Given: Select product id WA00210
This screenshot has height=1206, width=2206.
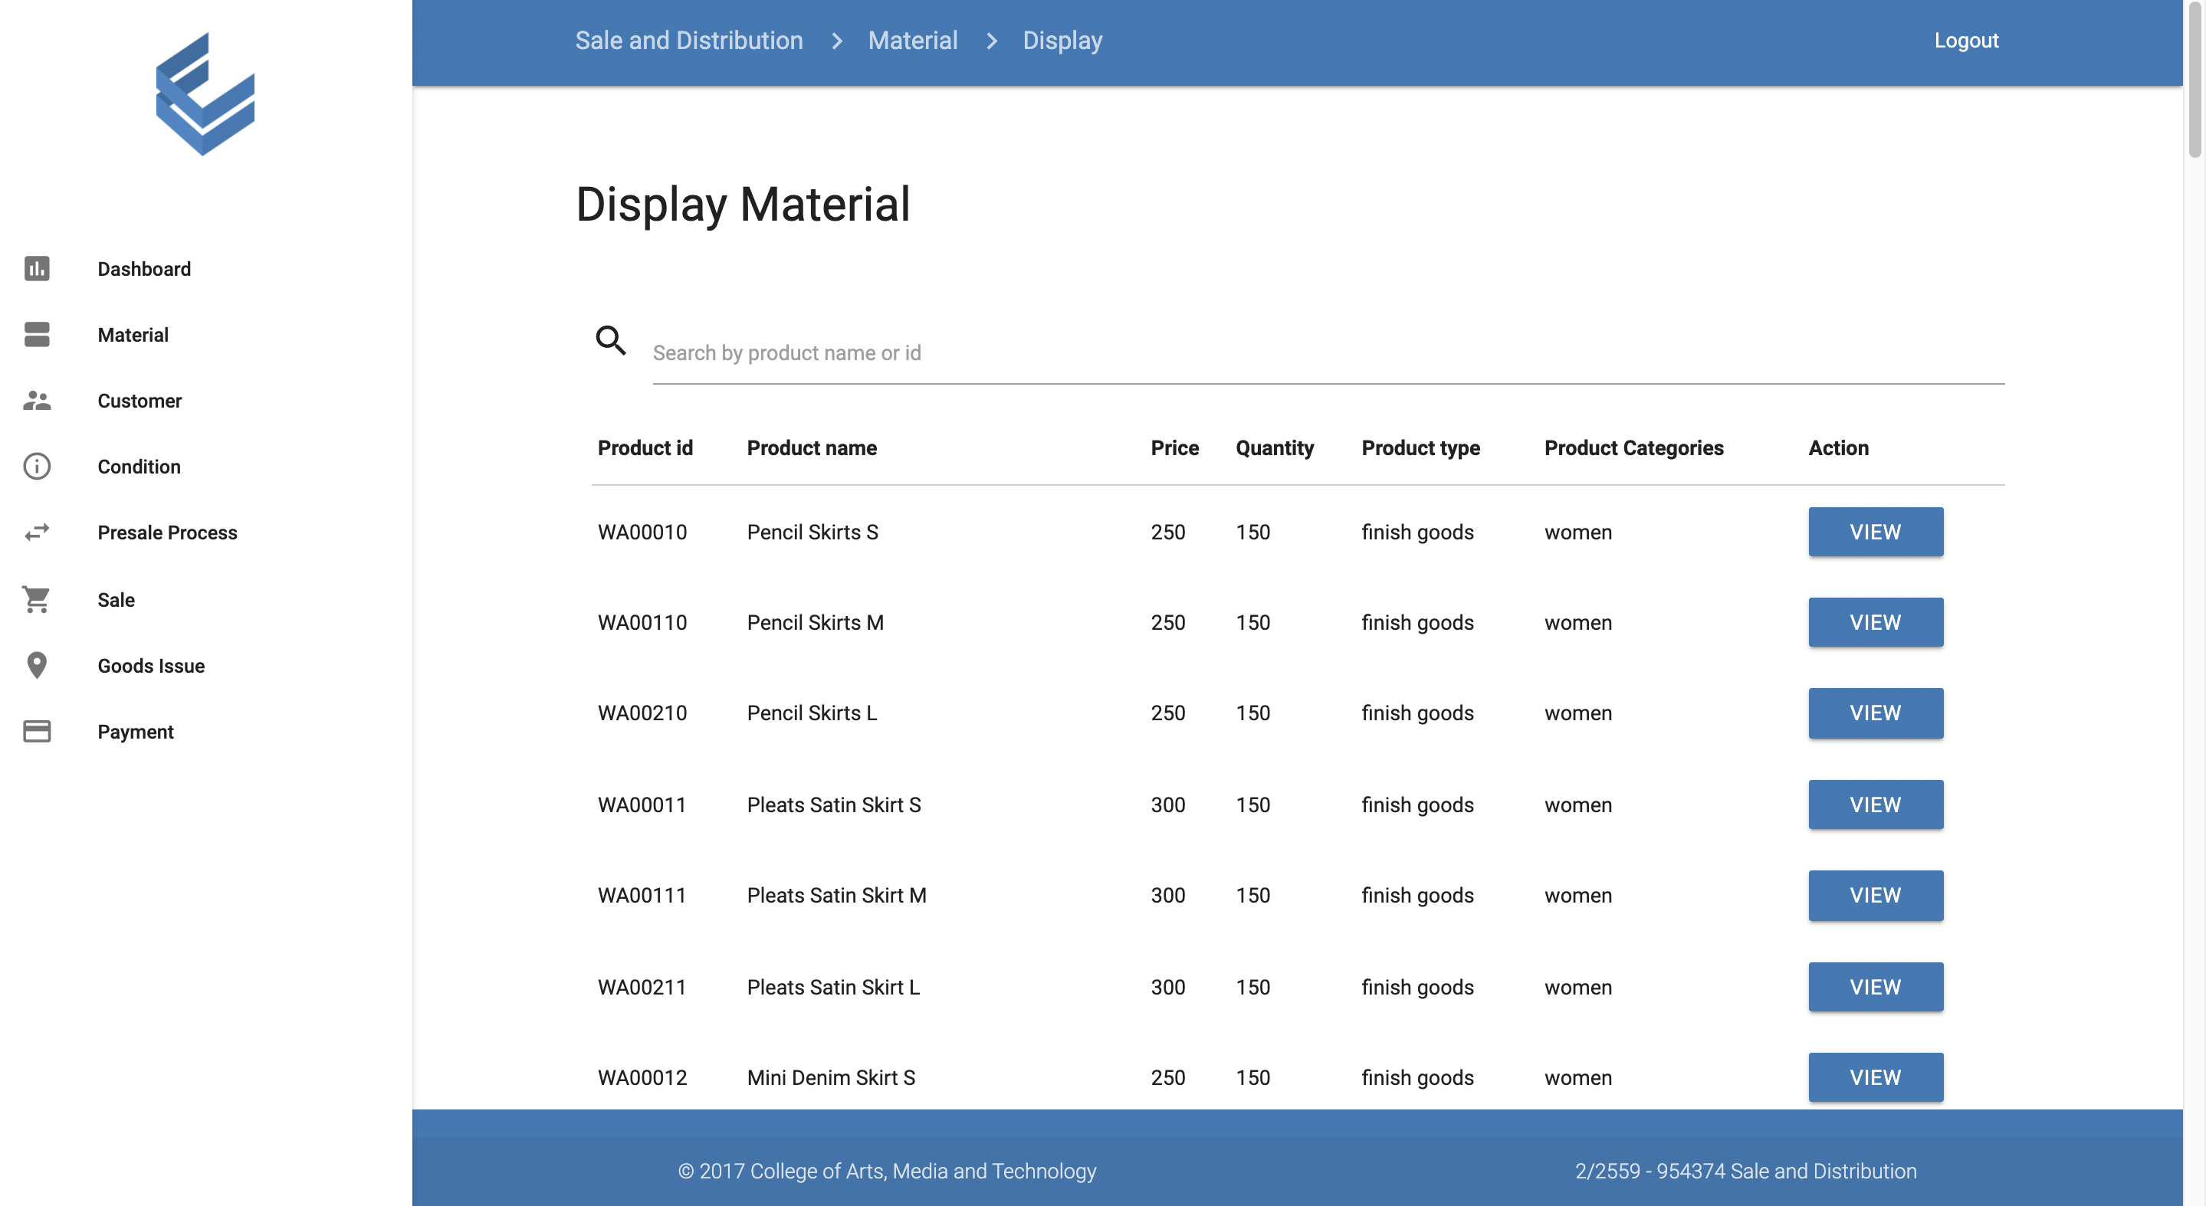Looking at the screenshot, I should click(x=642, y=713).
